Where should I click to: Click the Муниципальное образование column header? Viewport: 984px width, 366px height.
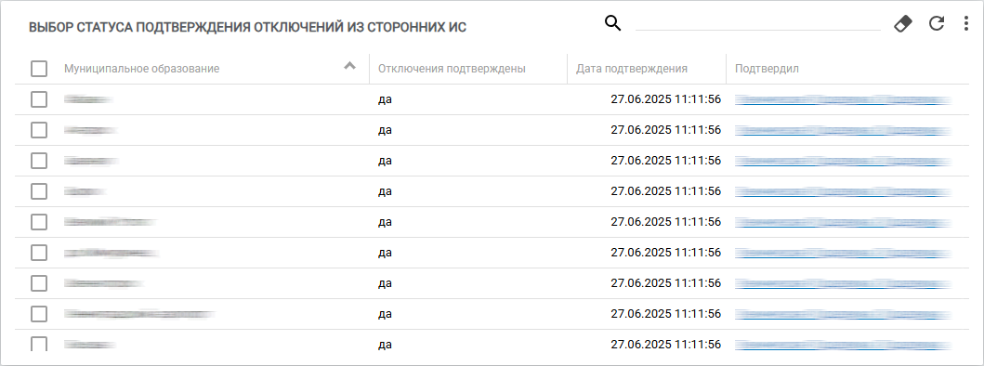(142, 69)
